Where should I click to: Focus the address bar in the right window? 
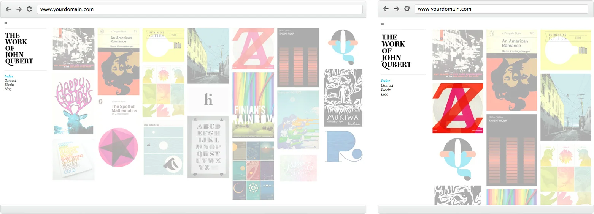[x=501, y=9]
